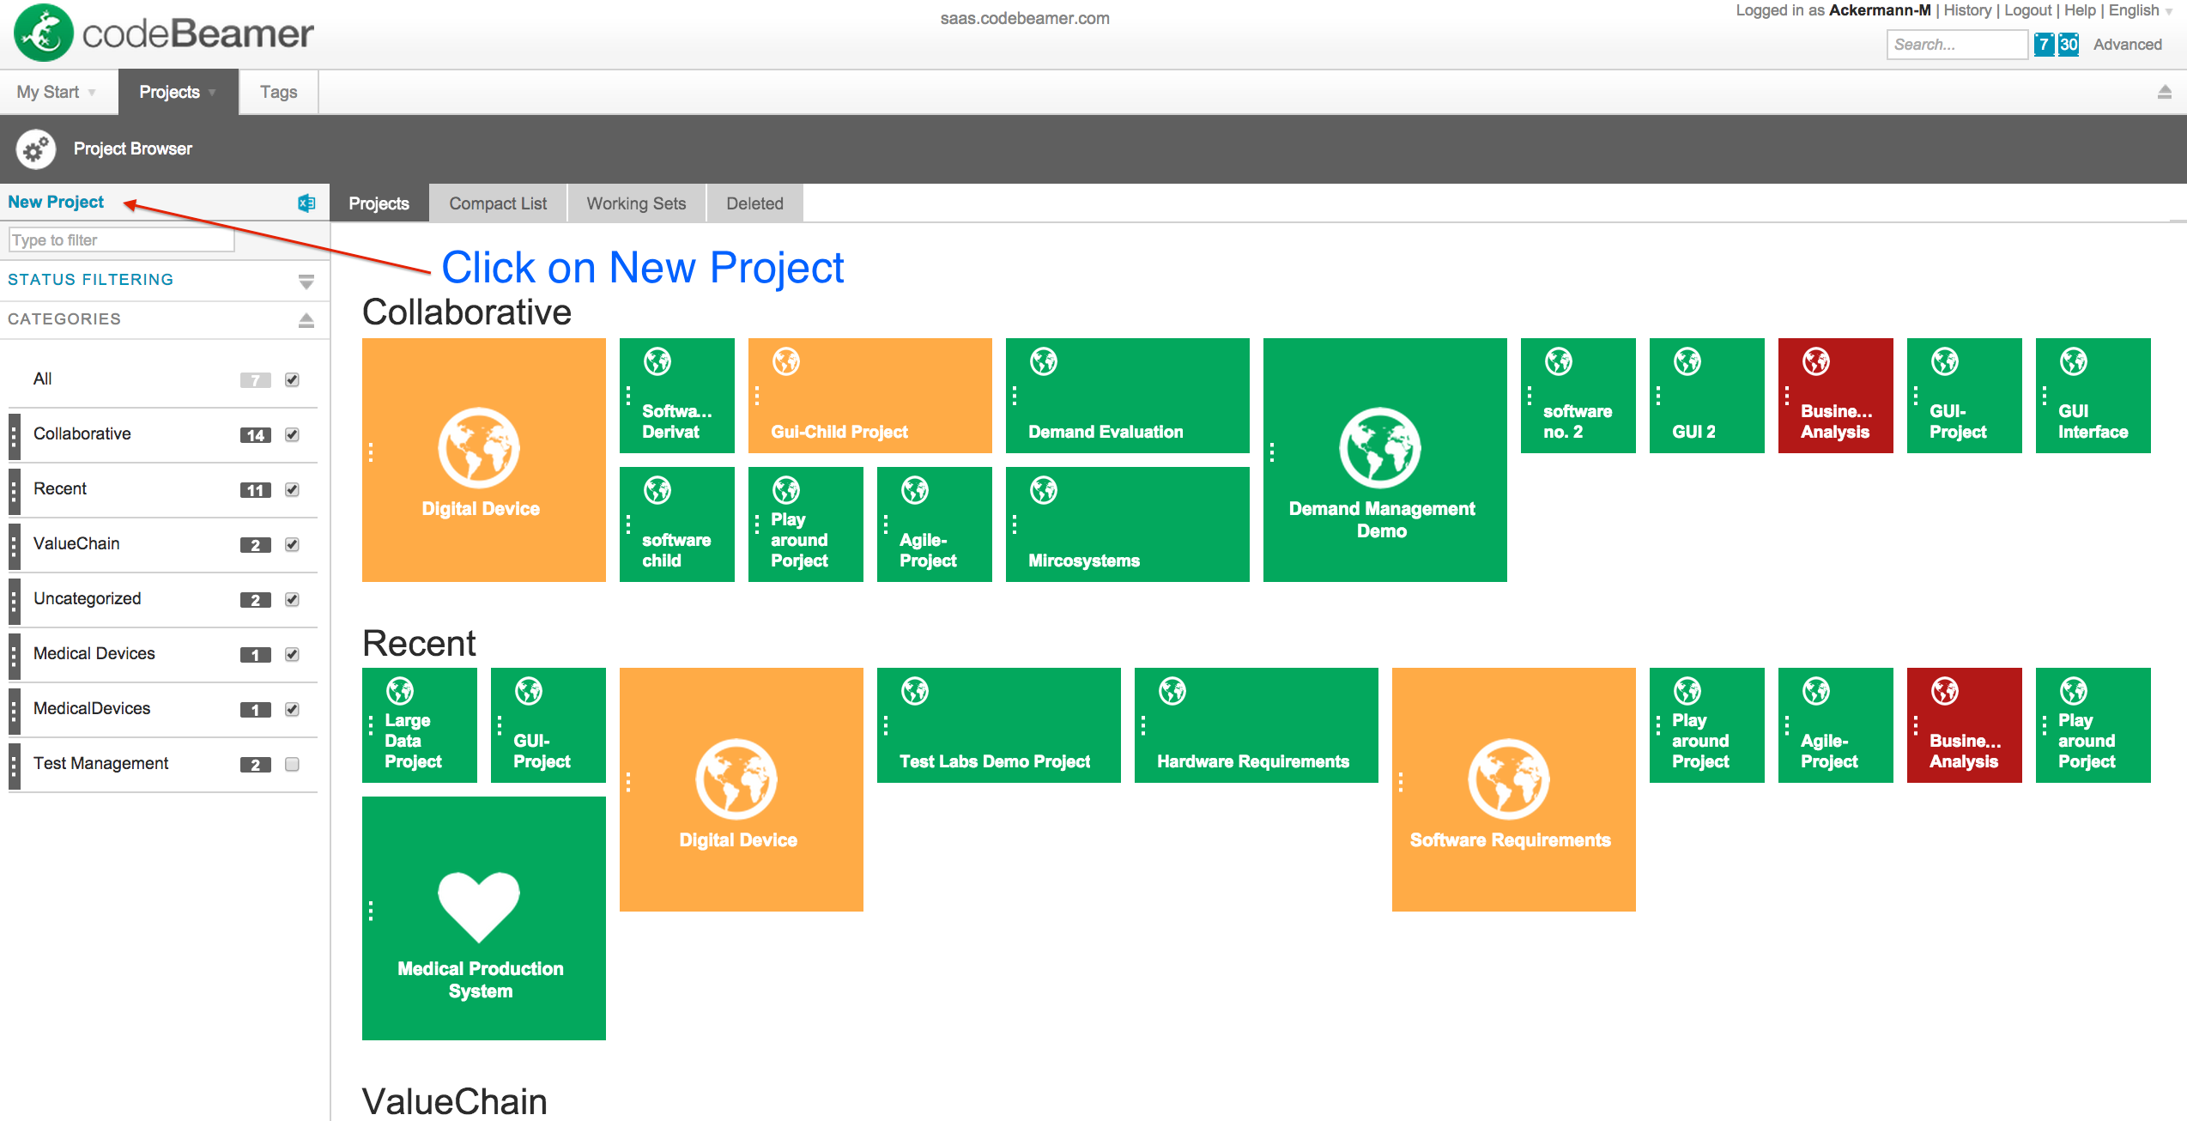Open the orange Digital Device tile in Recent
Image resolution: width=2187 pixels, height=1121 pixels.
pyautogui.click(x=741, y=789)
